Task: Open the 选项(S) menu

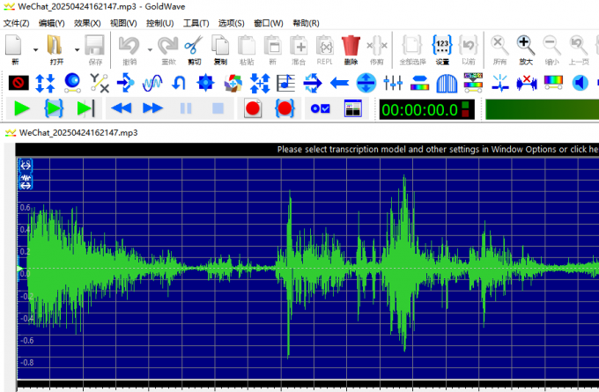Action: pos(231,23)
